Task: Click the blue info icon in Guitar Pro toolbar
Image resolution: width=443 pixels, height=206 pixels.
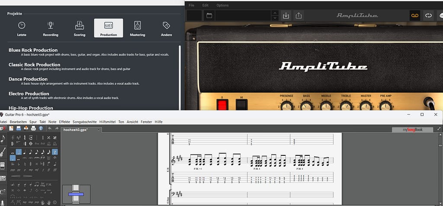Action: (41, 128)
